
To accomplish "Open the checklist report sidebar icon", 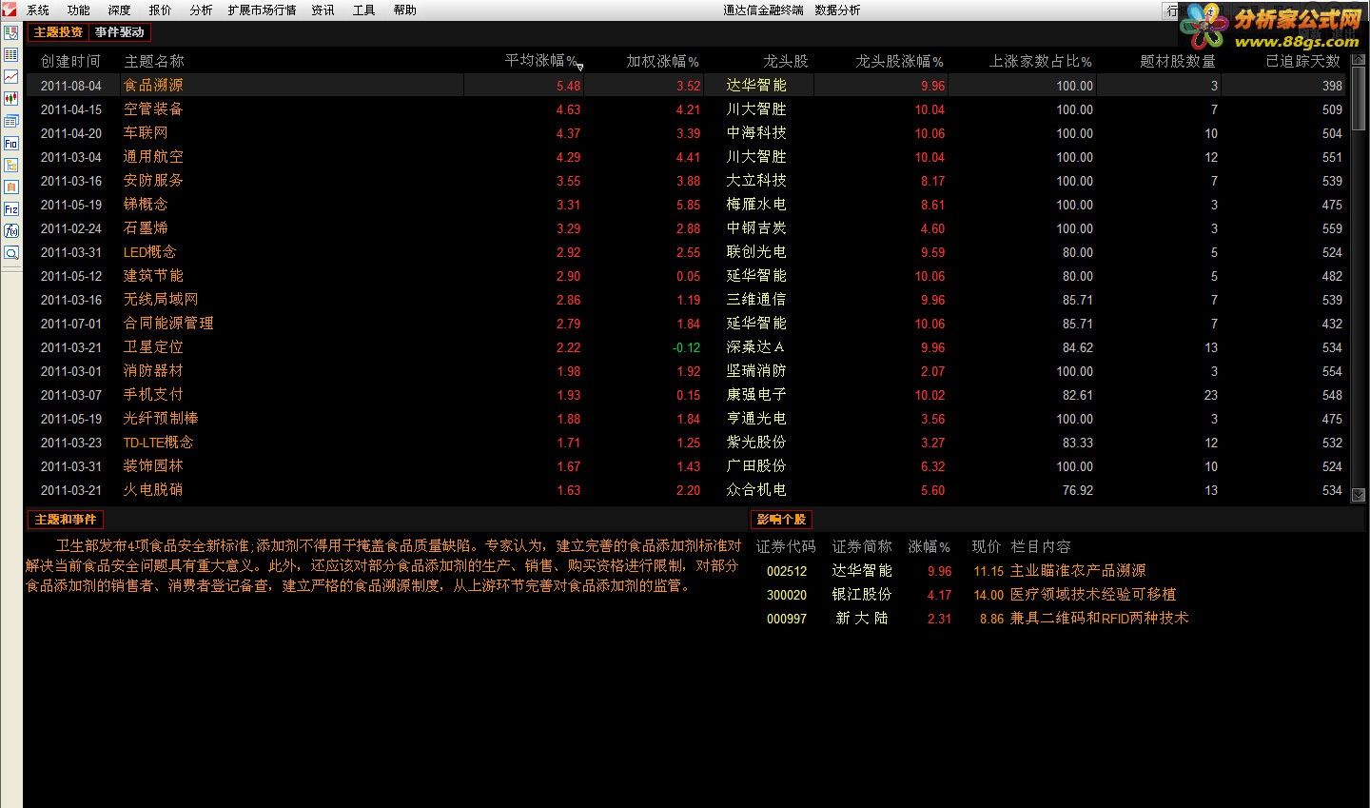I will (x=11, y=33).
